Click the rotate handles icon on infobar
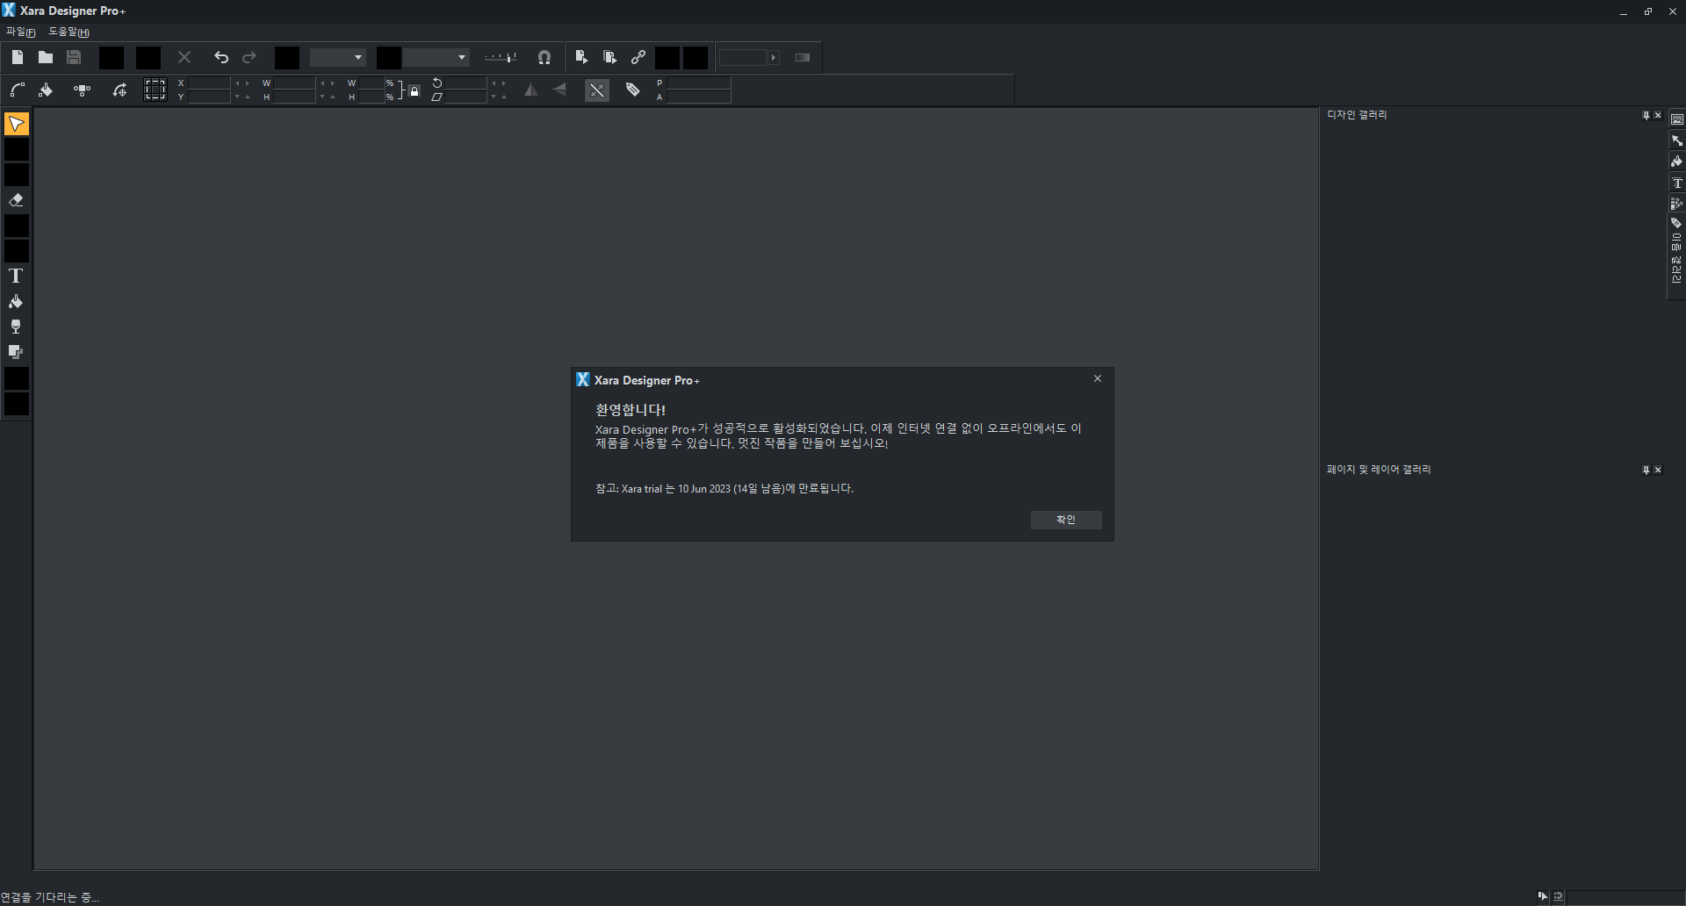 point(119,90)
